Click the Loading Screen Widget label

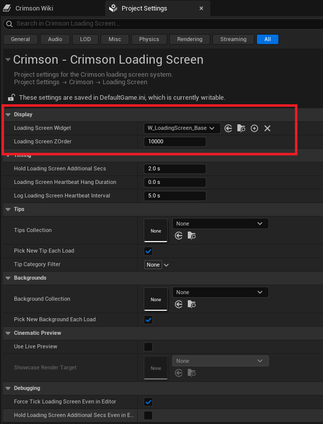(43, 128)
